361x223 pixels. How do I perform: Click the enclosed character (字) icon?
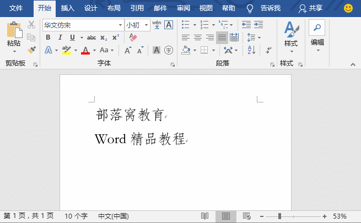point(169,50)
